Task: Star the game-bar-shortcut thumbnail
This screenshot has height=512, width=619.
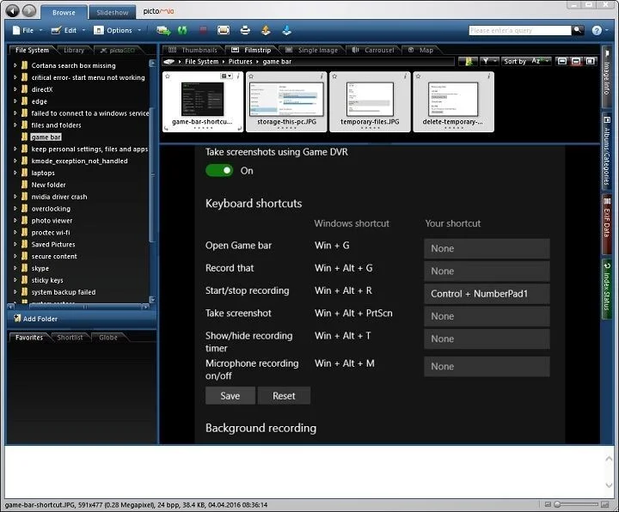Action: [168, 76]
